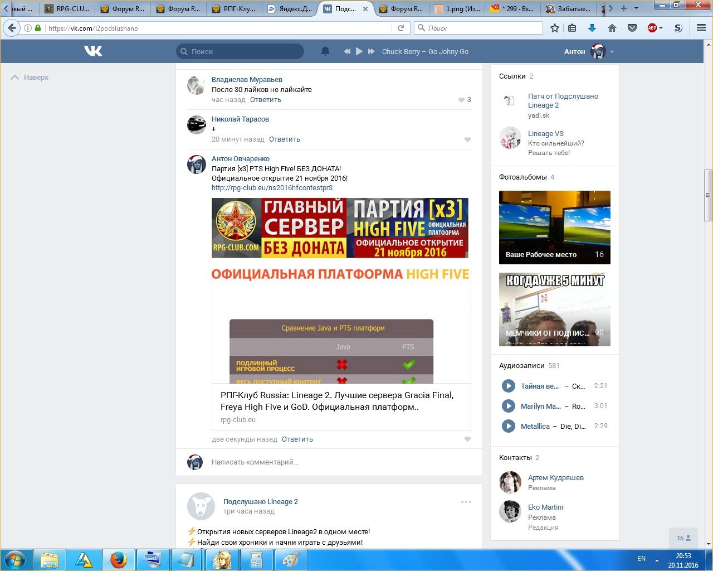Play Metallica Die, Di... track
Viewport: 713px width, 571px height.
tap(509, 426)
